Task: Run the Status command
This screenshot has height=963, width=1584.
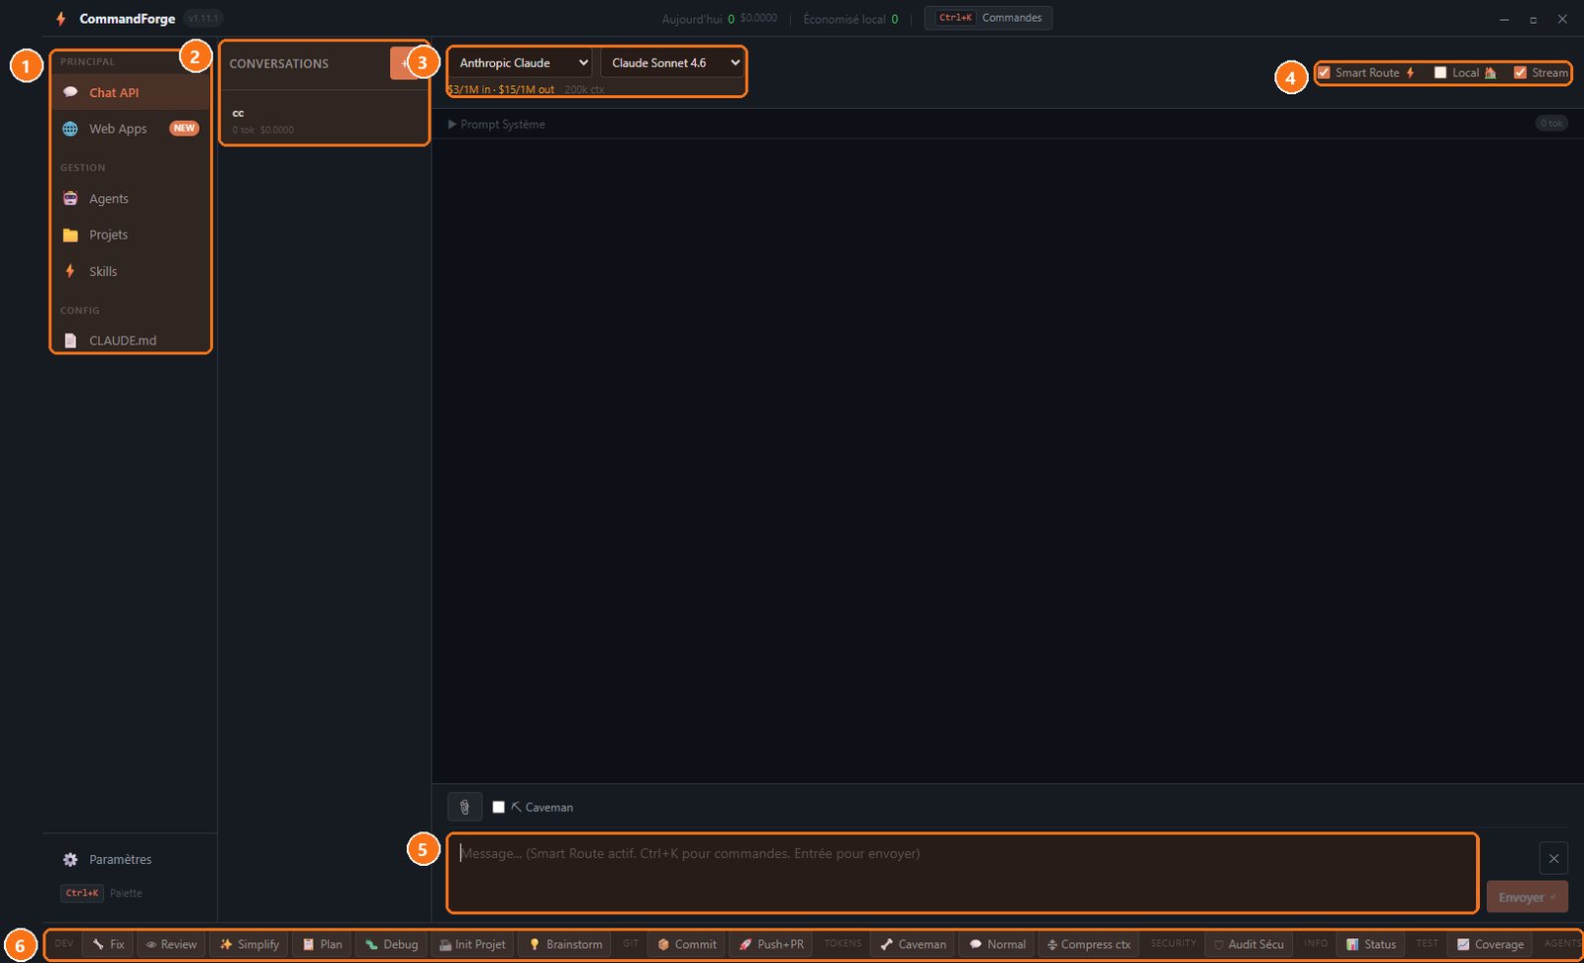Action: coord(1370,944)
